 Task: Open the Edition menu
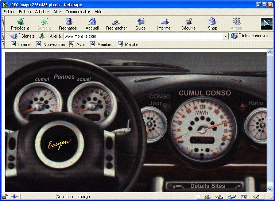point(25,12)
